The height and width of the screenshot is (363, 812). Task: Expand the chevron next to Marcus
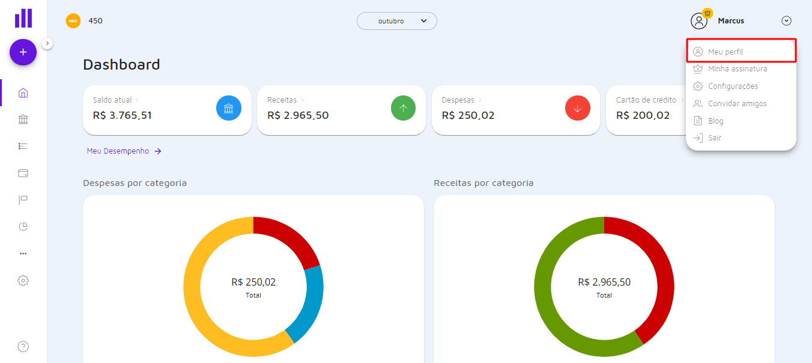tap(786, 20)
